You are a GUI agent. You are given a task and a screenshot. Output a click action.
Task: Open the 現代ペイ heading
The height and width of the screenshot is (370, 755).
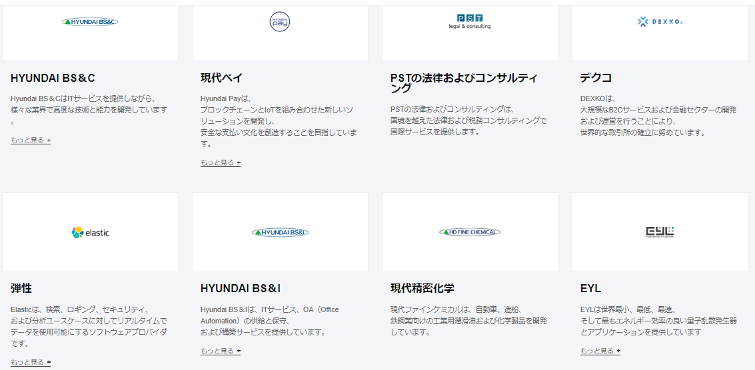coord(221,78)
